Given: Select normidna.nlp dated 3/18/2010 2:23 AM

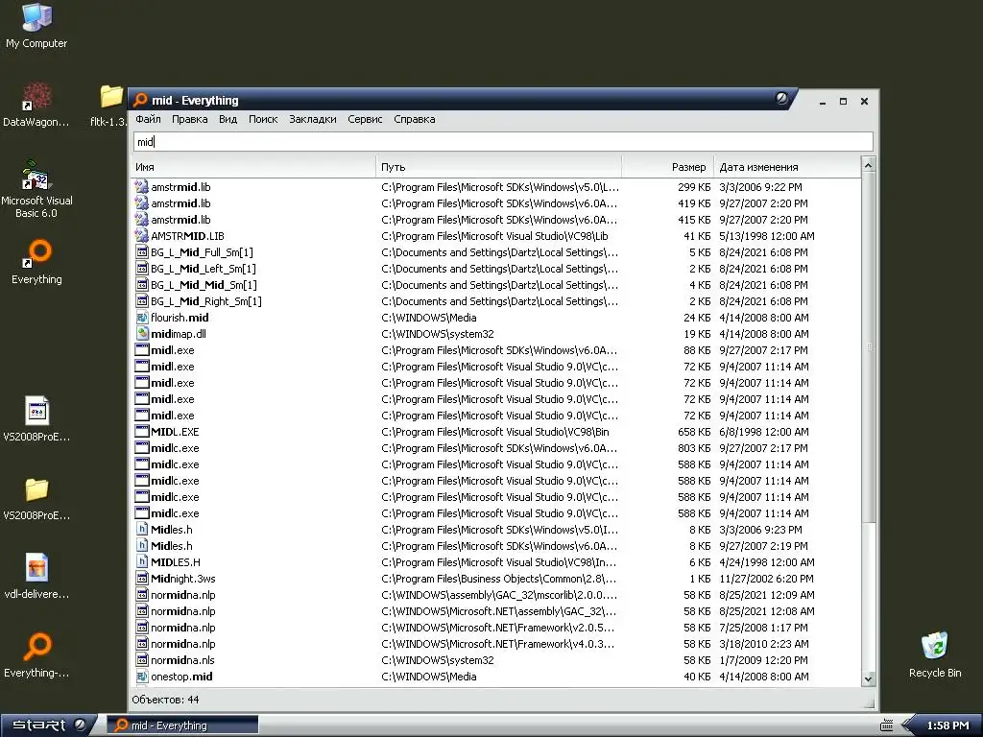Looking at the screenshot, I should tap(183, 643).
